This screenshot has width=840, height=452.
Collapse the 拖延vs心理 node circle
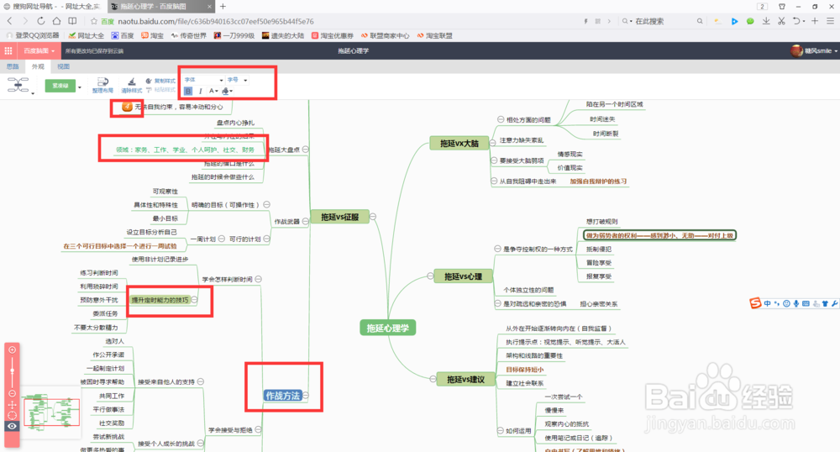click(x=430, y=276)
